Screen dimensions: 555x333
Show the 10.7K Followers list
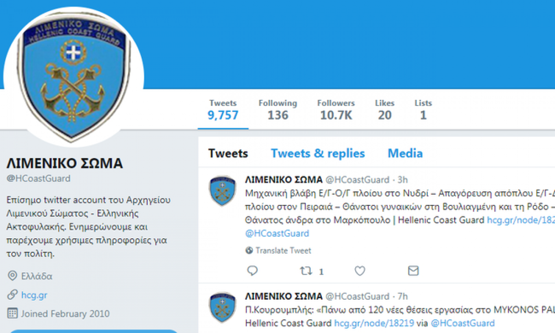336,109
